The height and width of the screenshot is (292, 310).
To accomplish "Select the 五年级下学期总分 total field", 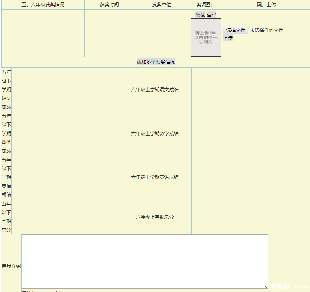I will (x=65, y=217).
